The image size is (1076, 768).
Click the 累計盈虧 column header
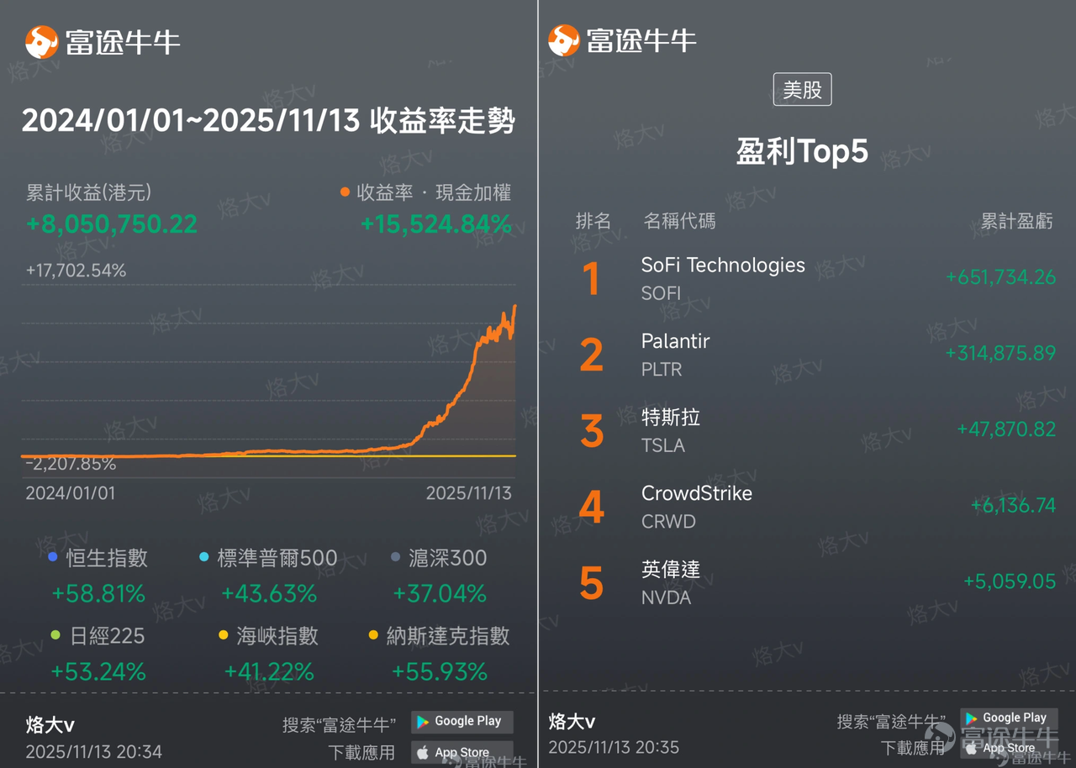[x=1017, y=222]
